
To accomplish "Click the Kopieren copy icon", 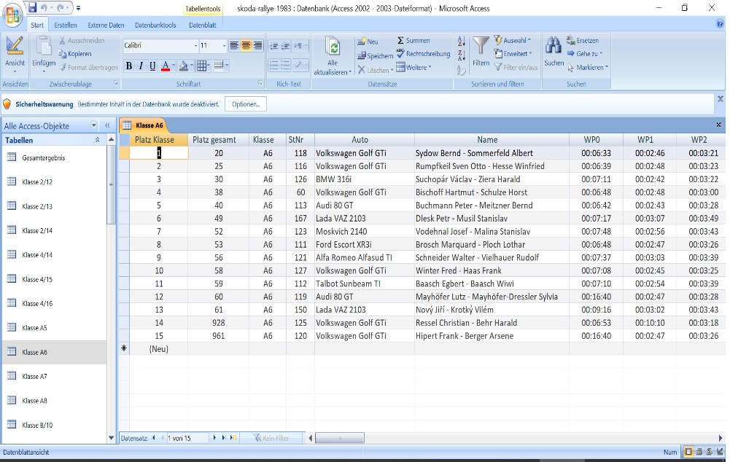I will coord(63,54).
